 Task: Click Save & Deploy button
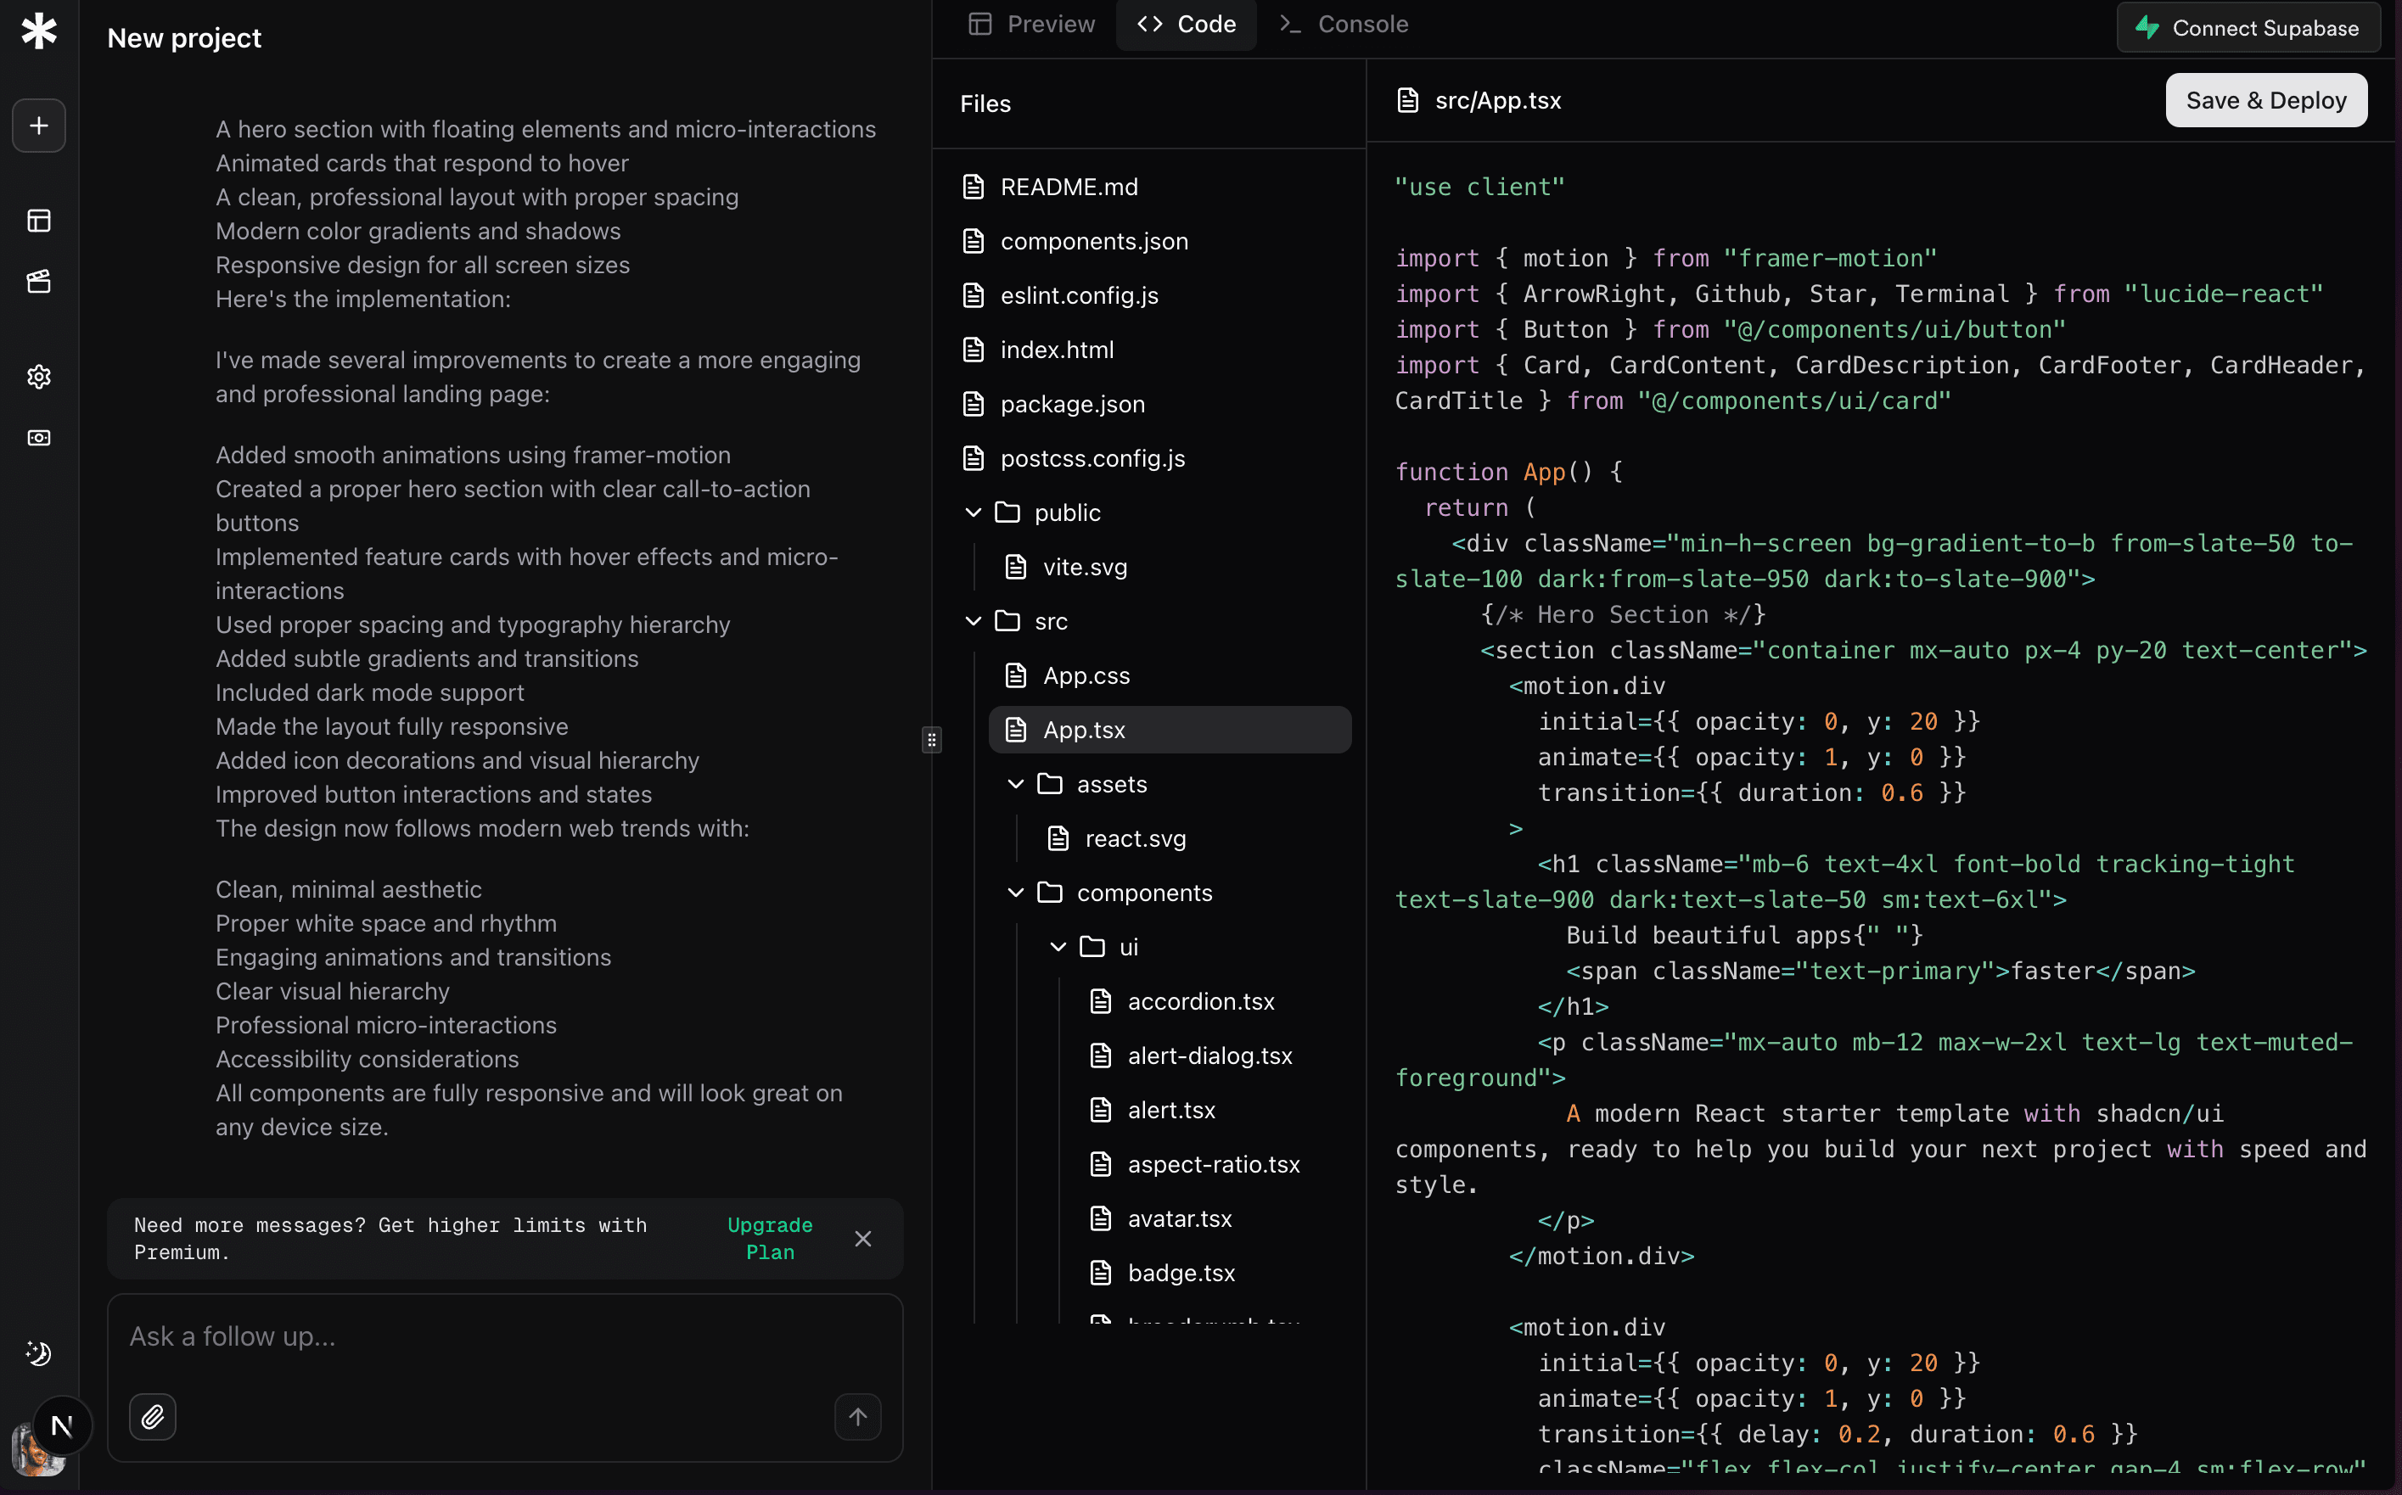pyautogui.click(x=2265, y=100)
